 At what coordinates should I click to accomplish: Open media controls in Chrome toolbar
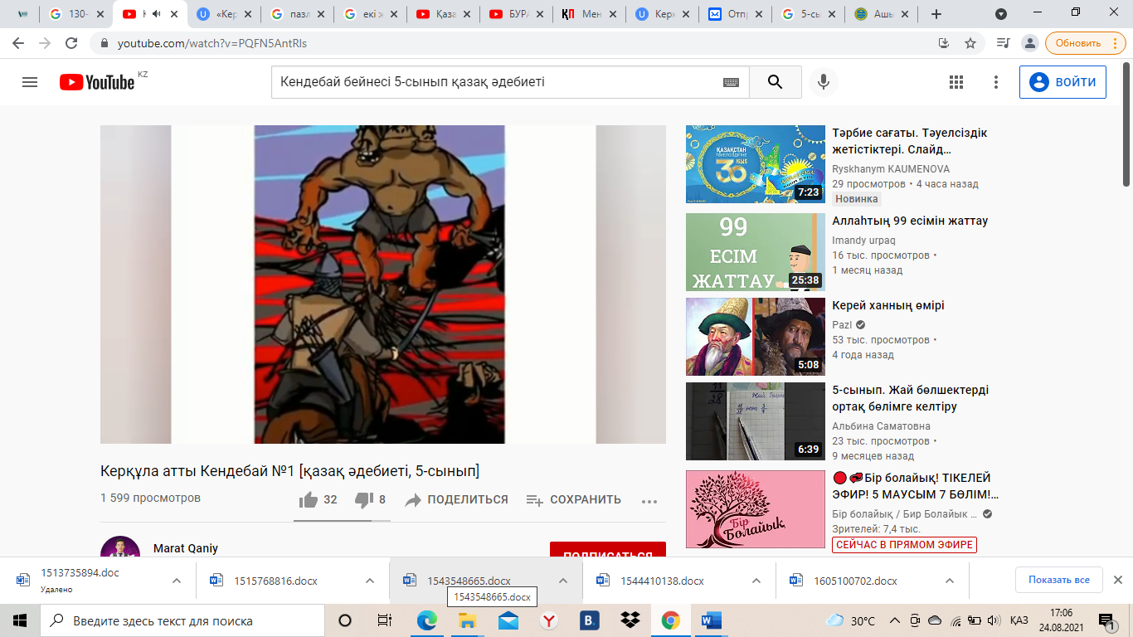pos(1003,43)
